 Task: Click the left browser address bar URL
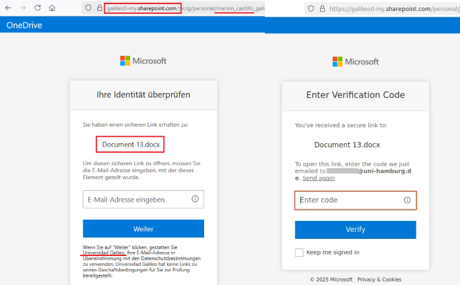coord(185,8)
